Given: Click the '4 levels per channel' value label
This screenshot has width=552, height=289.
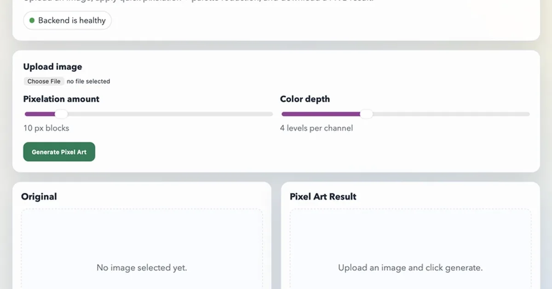Looking at the screenshot, I should (316, 128).
